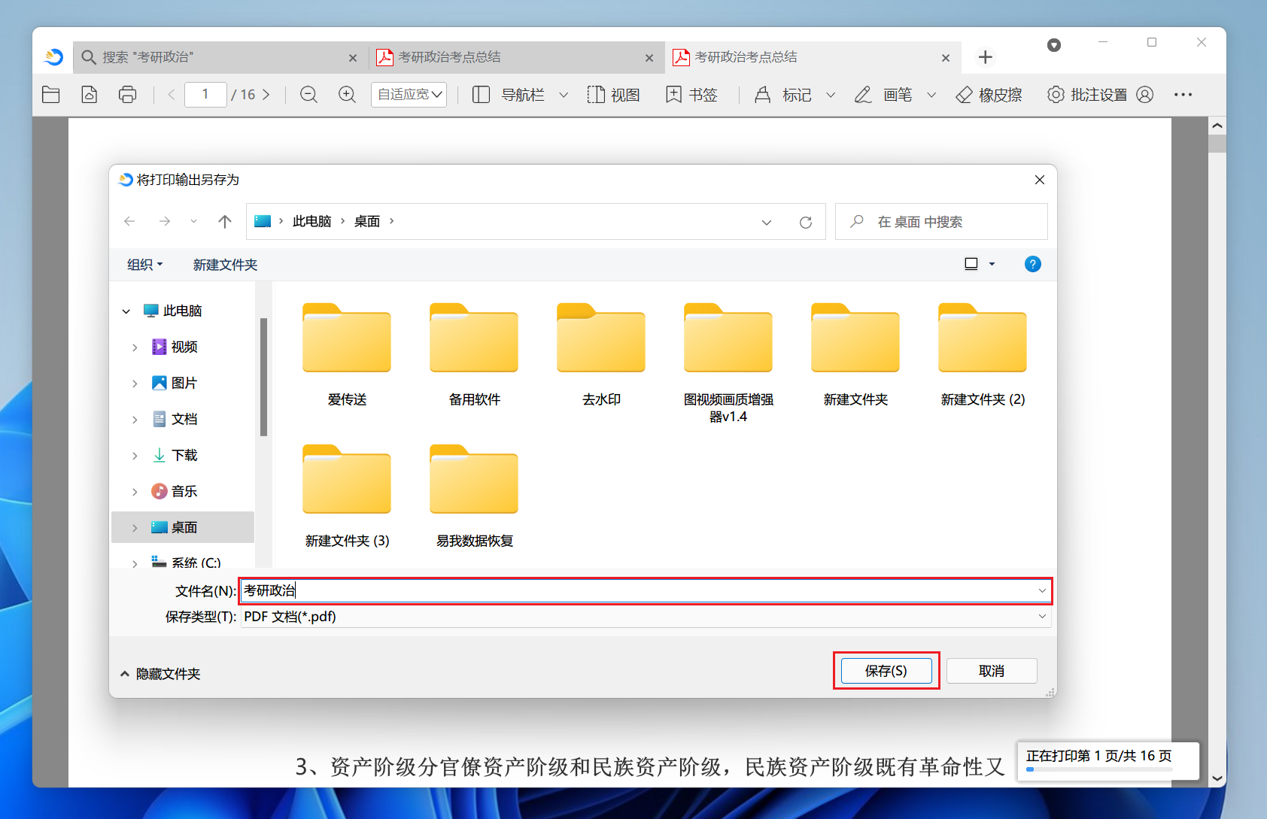Zoom out with the minus magnifier
Viewport: 1267px width, 819px height.
coord(308,95)
